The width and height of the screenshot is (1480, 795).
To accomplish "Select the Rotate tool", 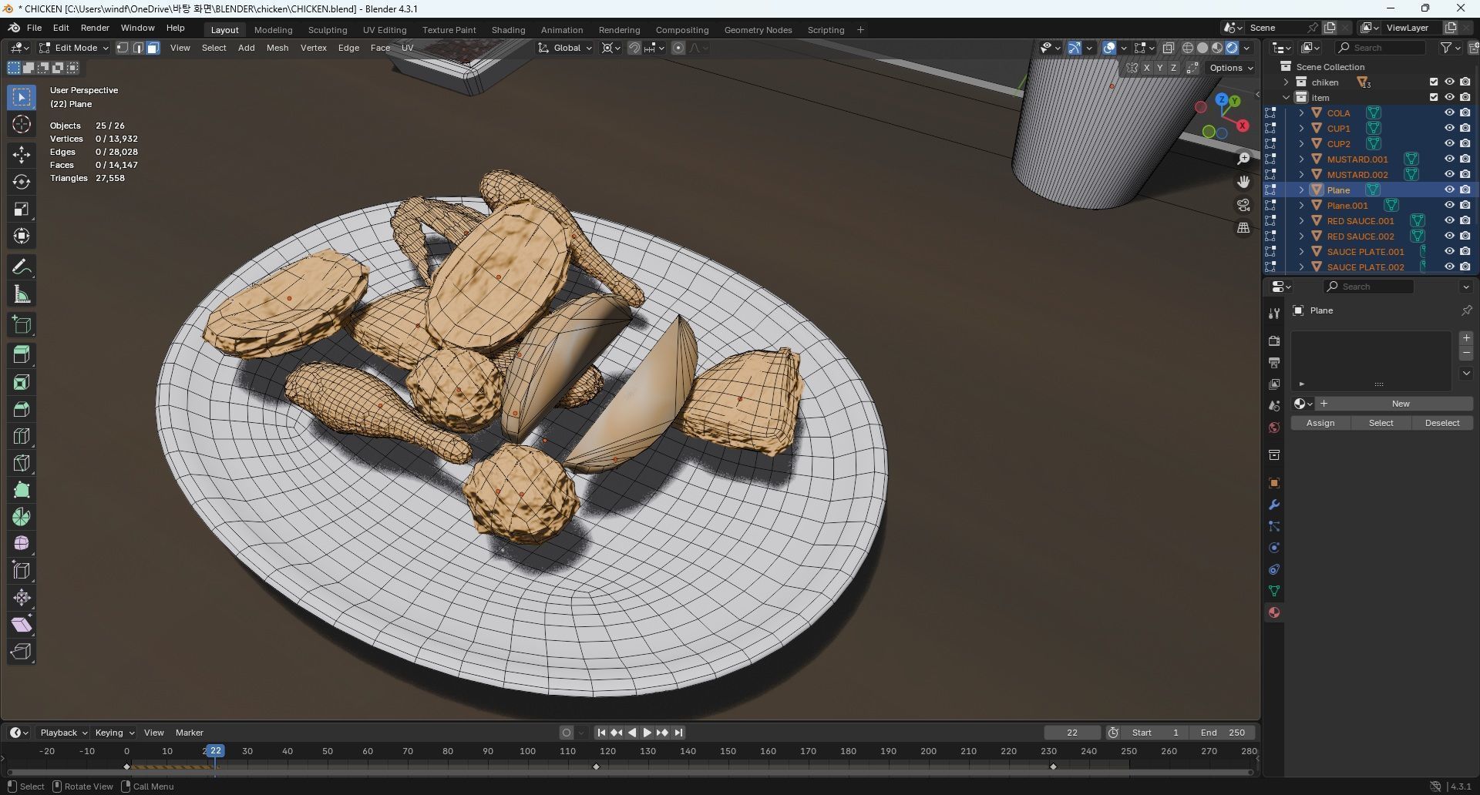I will pyautogui.click(x=22, y=182).
